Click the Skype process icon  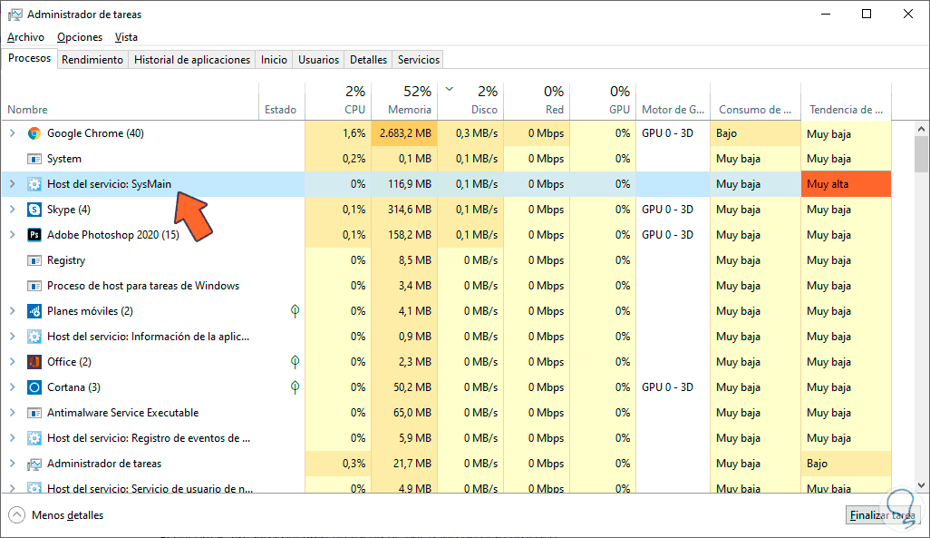34,210
